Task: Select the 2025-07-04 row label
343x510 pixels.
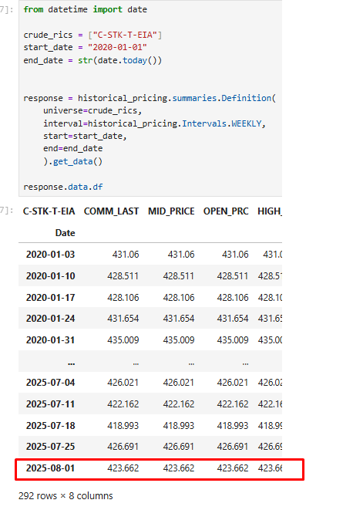Action: click(x=50, y=383)
